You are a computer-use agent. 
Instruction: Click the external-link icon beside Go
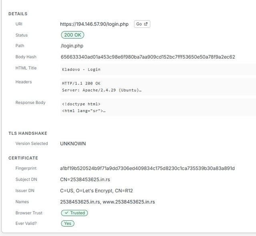[x=146, y=24]
